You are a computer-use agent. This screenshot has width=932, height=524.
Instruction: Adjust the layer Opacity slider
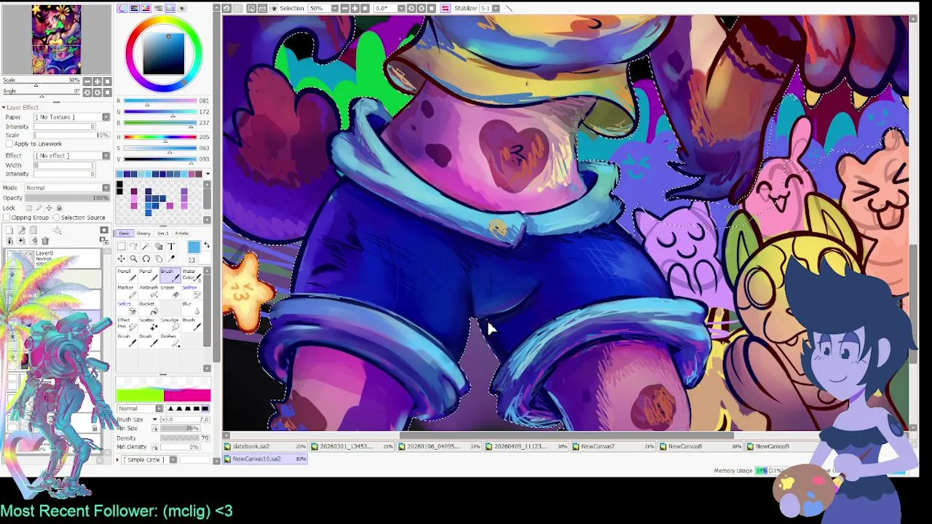pos(67,198)
